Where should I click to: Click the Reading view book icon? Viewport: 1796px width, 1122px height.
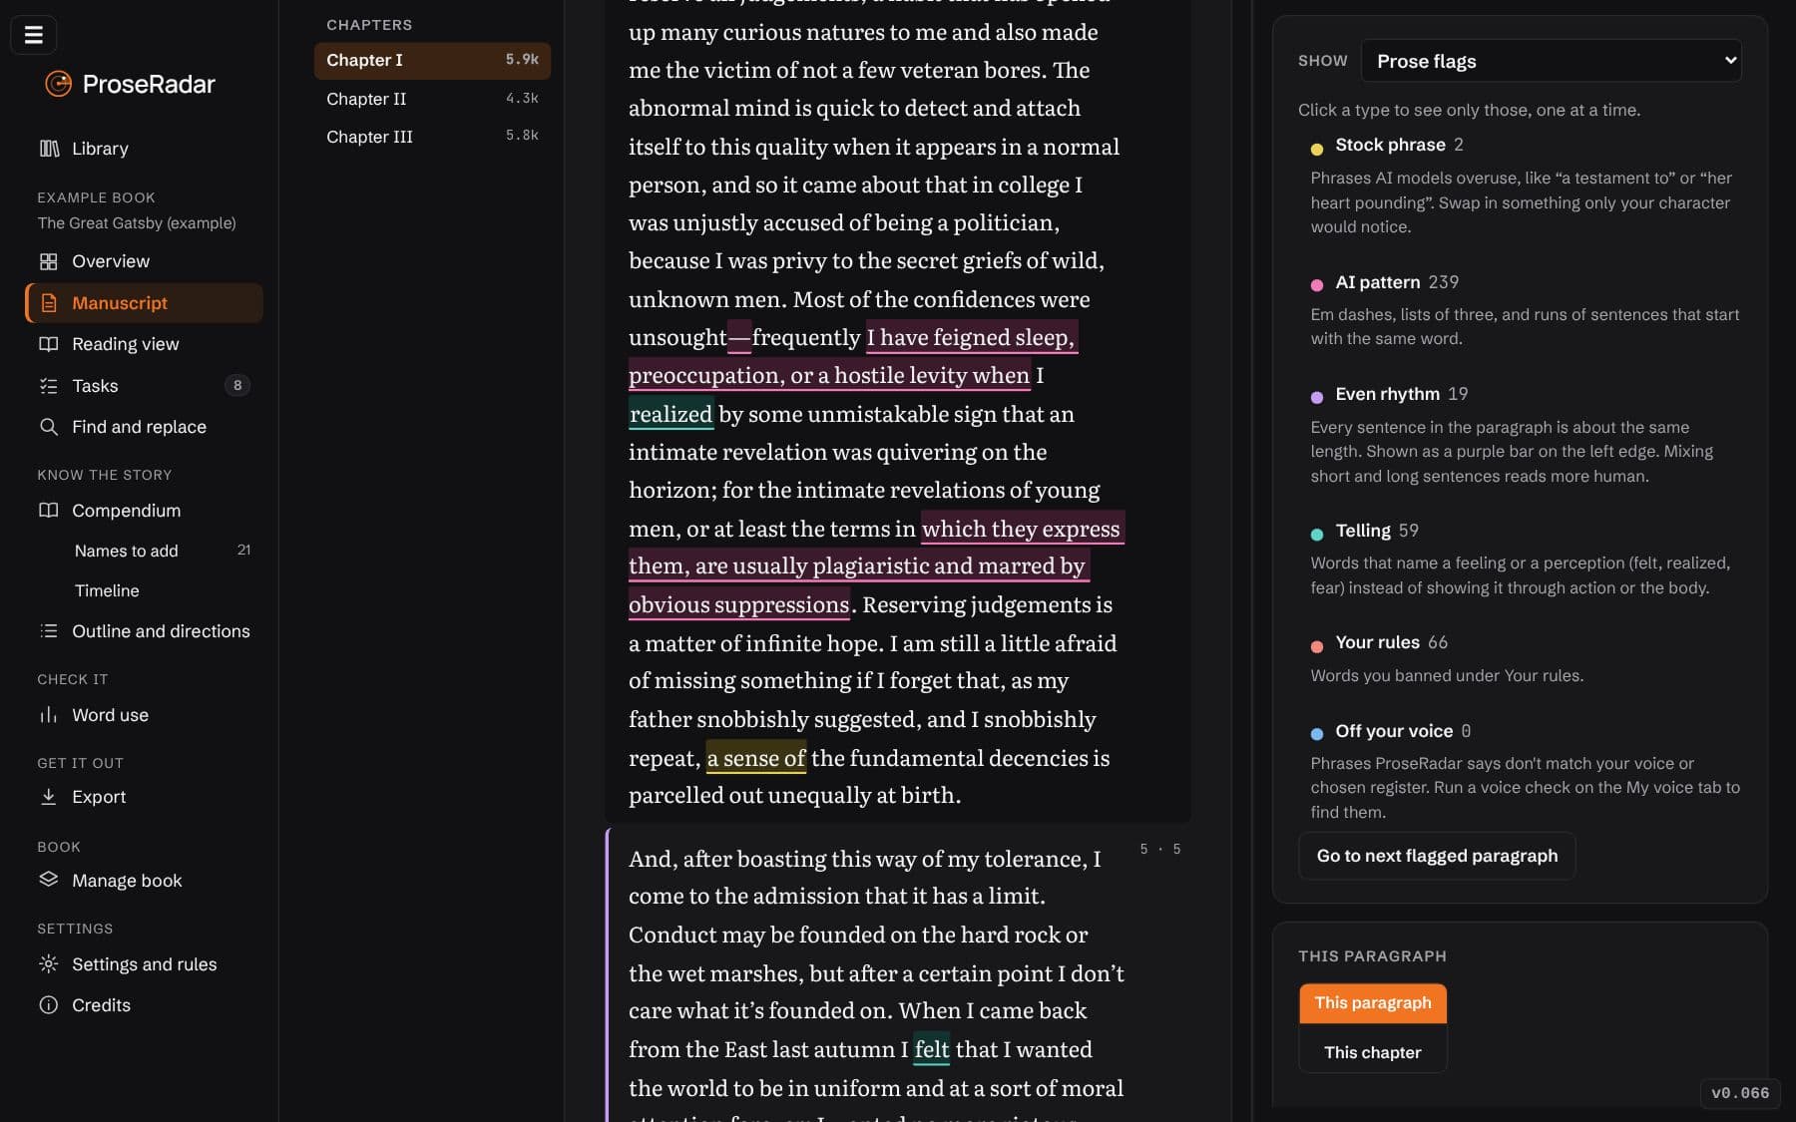48,344
